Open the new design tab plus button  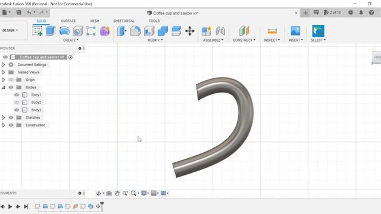[x=305, y=12]
